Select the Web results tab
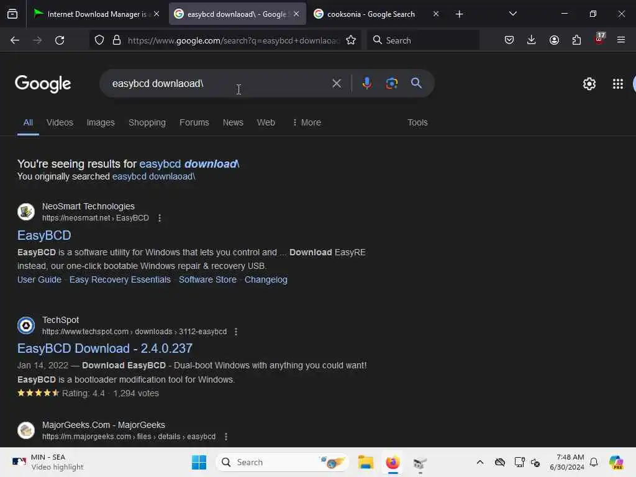The width and height of the screenshot is (636, 477). [x=266, y=122]
